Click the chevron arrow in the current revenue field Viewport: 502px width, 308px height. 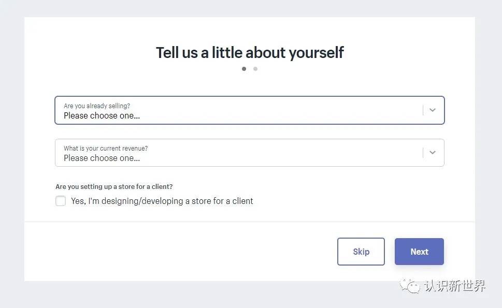coord(433,153)
